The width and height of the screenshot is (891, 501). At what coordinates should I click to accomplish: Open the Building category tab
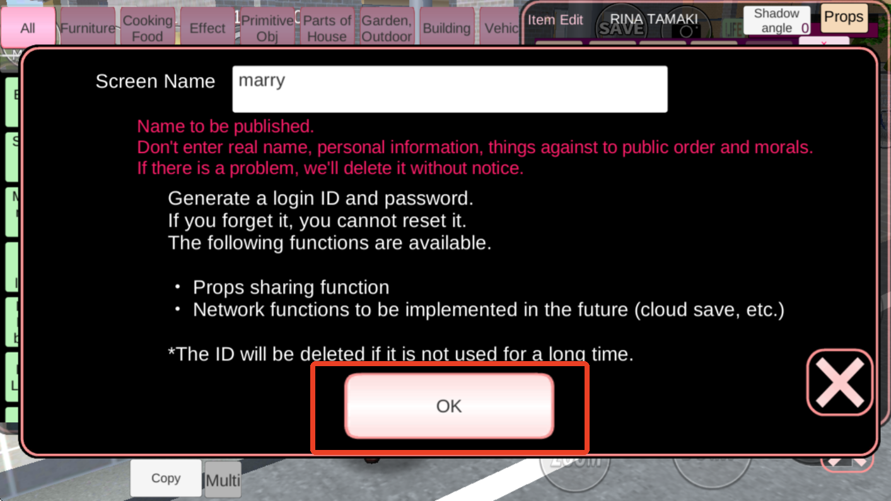[446, 28]
